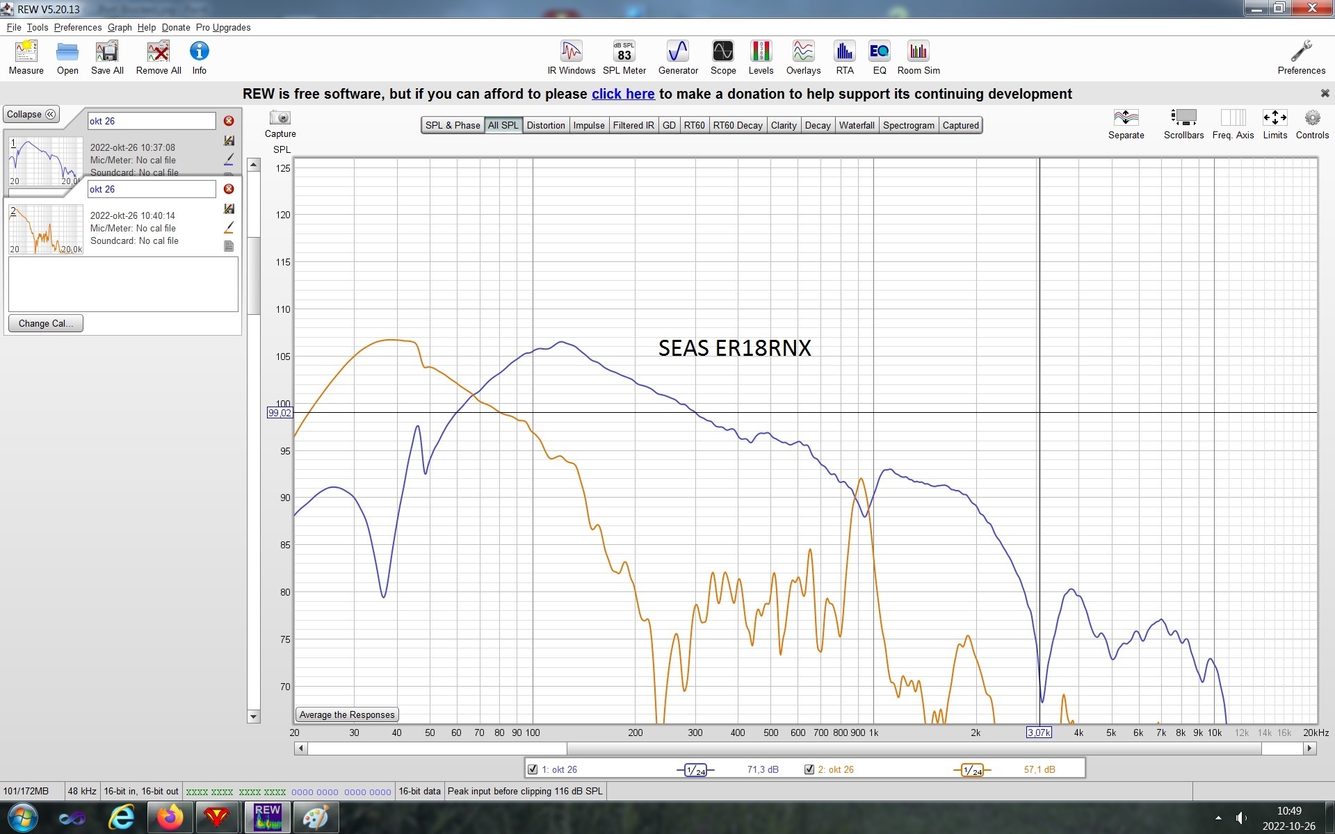Open the IR Windows tool

[571, 57]
